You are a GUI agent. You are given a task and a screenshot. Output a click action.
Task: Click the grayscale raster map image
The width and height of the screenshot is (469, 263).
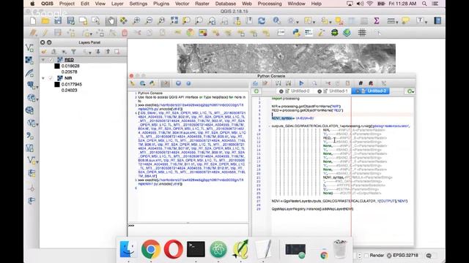click(287, 58)
